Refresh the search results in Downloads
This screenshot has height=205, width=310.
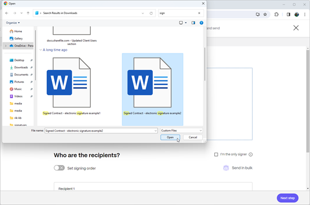(151, 13)
